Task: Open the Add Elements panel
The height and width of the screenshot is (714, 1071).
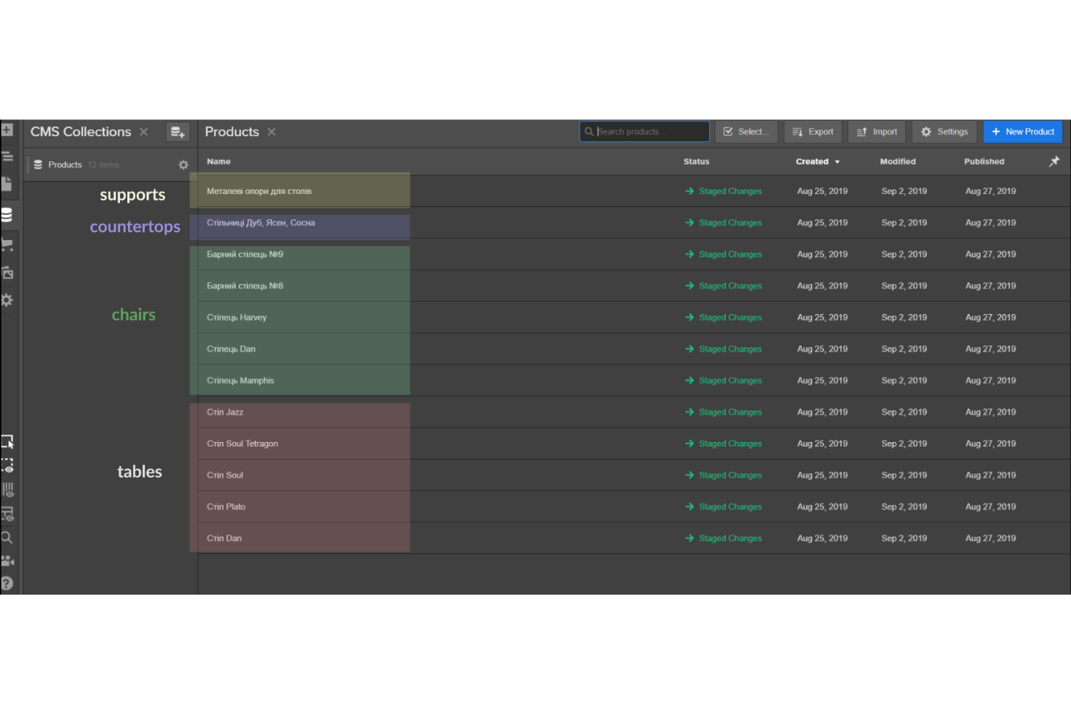Action: tap(7, 129)
